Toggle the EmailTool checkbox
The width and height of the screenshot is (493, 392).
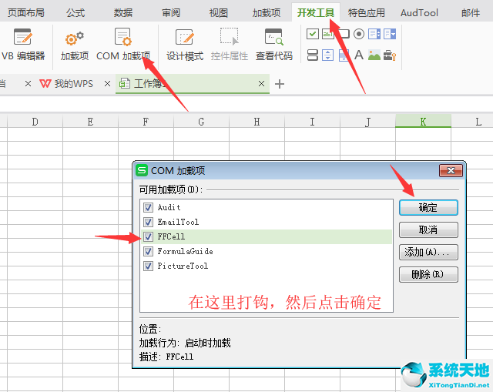coord(148,222)
